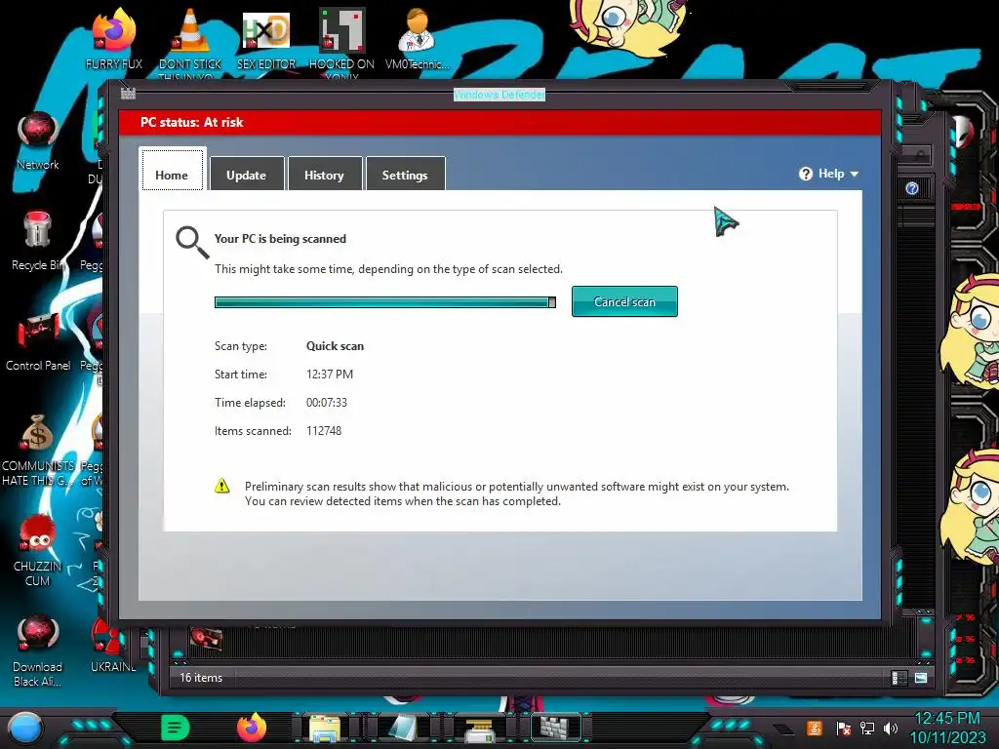This screenshot has height=749, width=999.
Task: Select the 'Quick scan' scan type value
Action: point(336,346)
